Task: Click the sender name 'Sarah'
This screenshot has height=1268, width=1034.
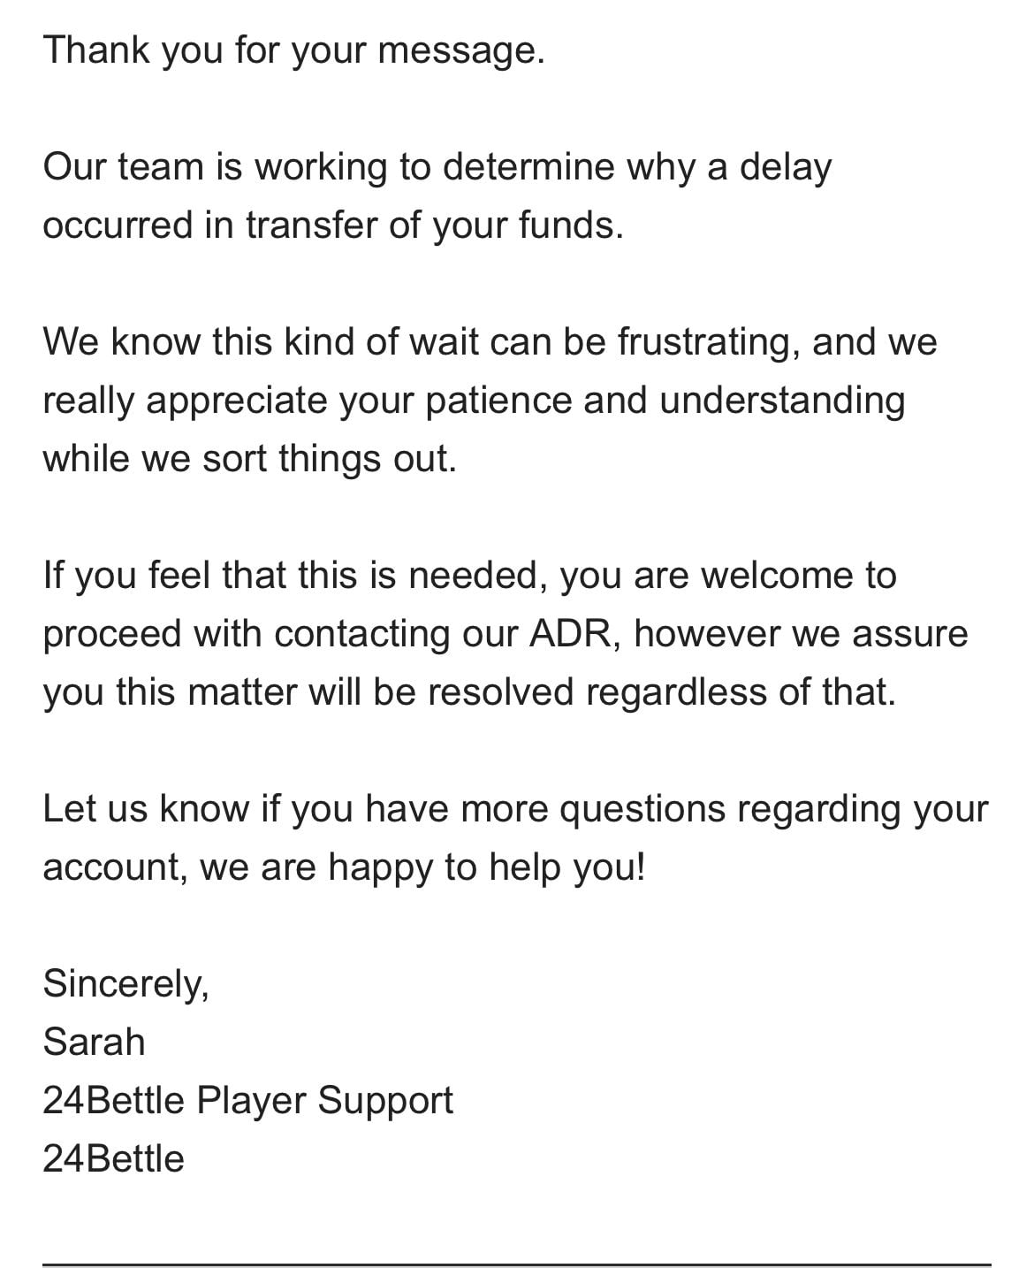Action: [x=94, y=1042]
